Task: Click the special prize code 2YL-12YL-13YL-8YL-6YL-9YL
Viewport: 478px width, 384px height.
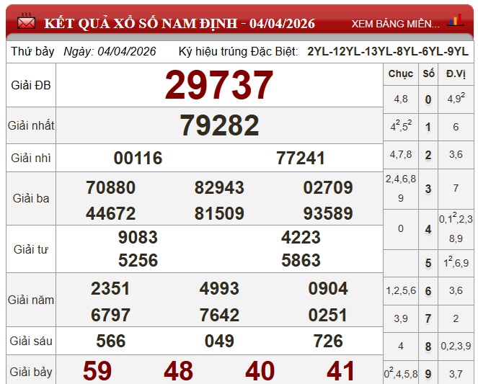Action: click(387, 52)
